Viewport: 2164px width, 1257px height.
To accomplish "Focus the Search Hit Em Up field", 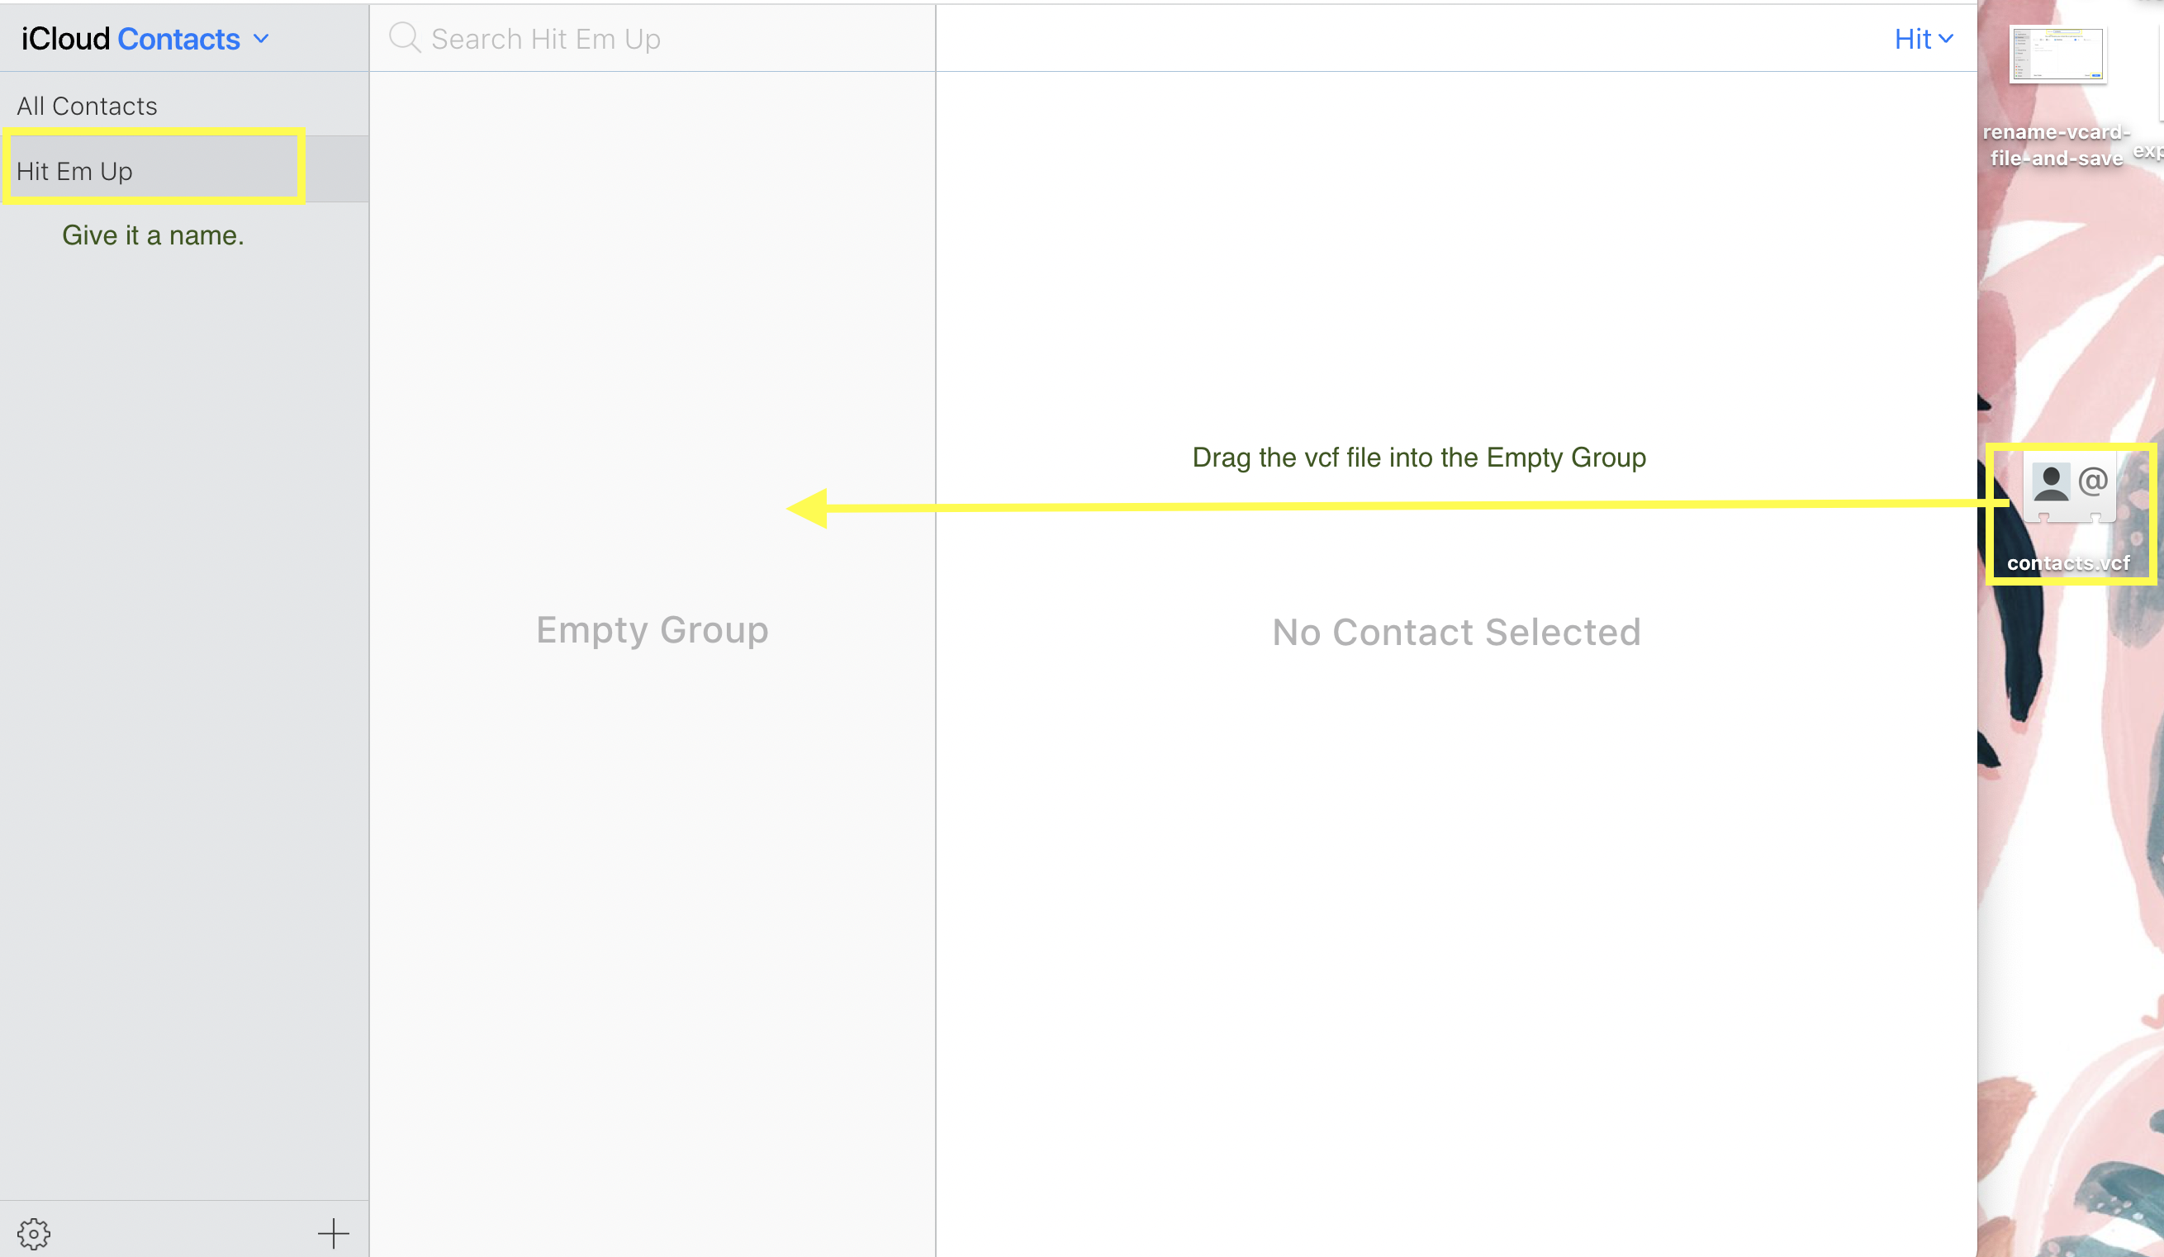I will 653,39.
